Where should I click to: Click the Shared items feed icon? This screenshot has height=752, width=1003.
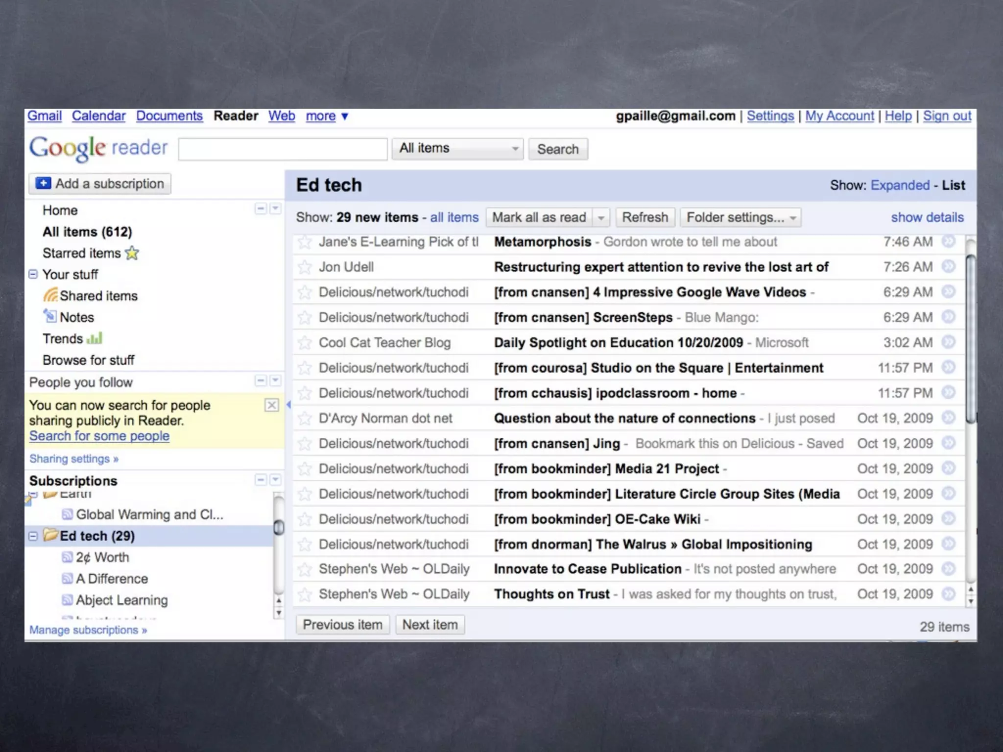tap(50, 295)
